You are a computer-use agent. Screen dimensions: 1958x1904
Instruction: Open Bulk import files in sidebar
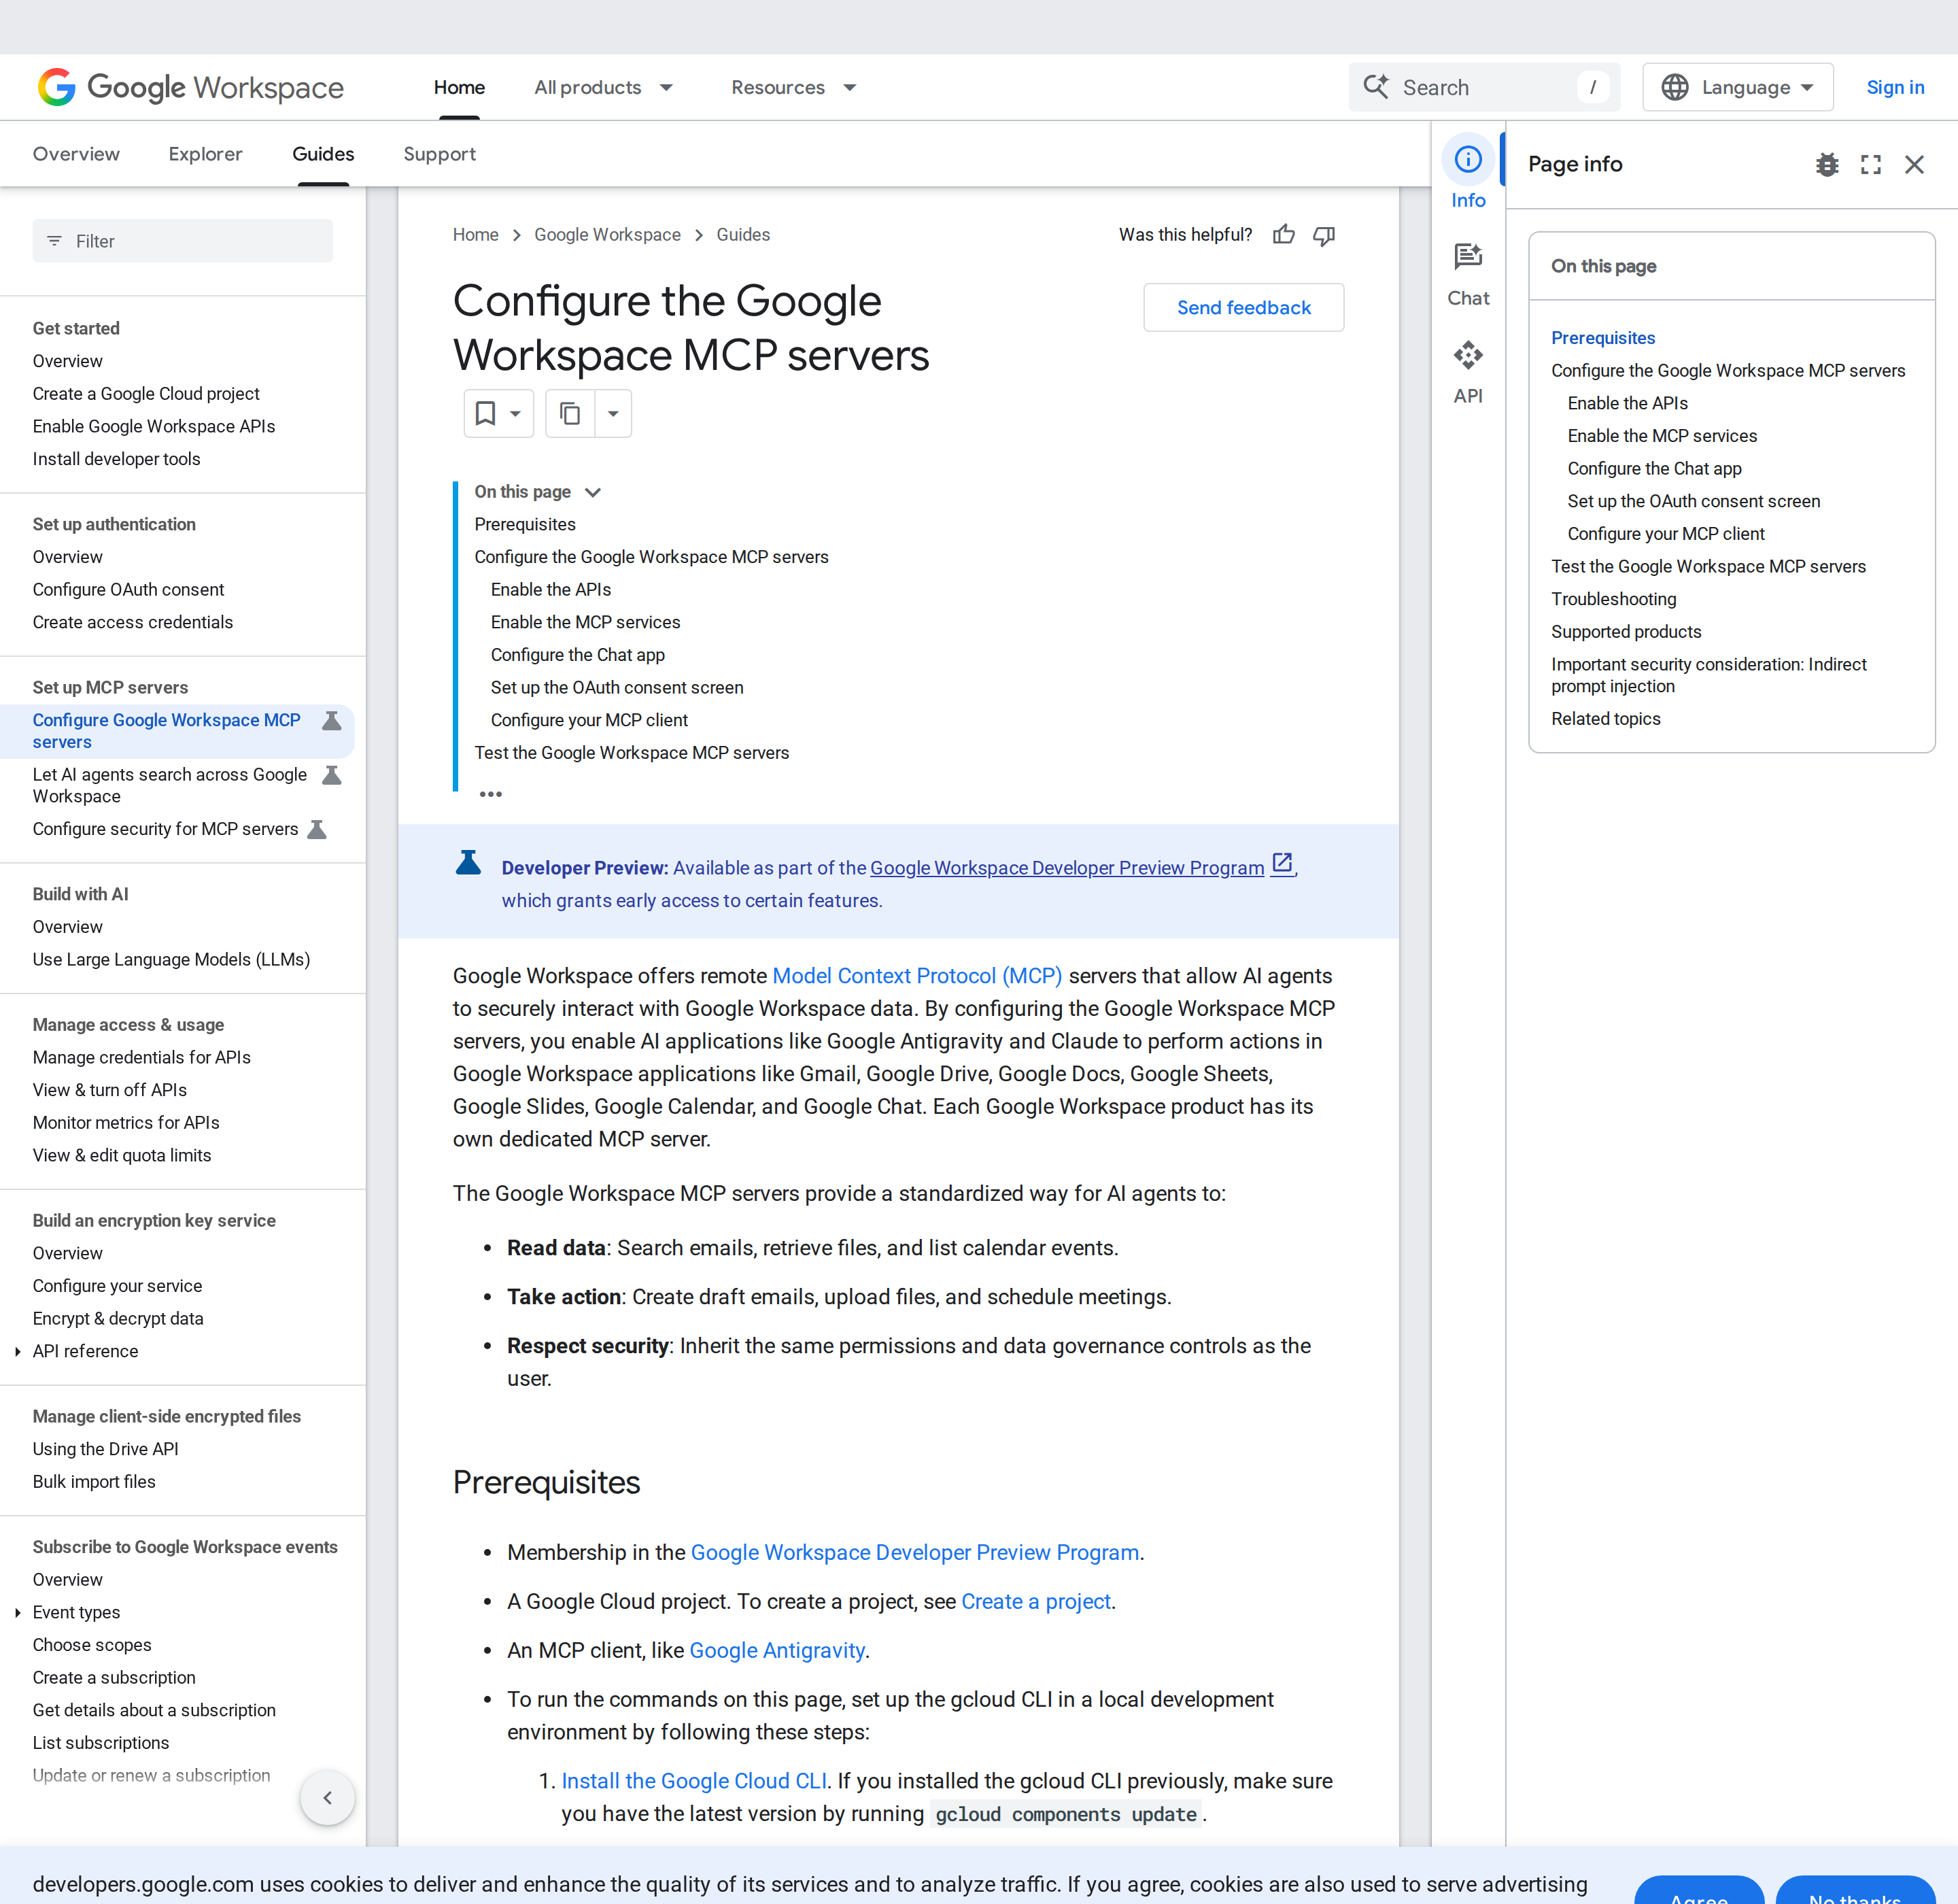pyautogui.click(x=94, y=1482)
